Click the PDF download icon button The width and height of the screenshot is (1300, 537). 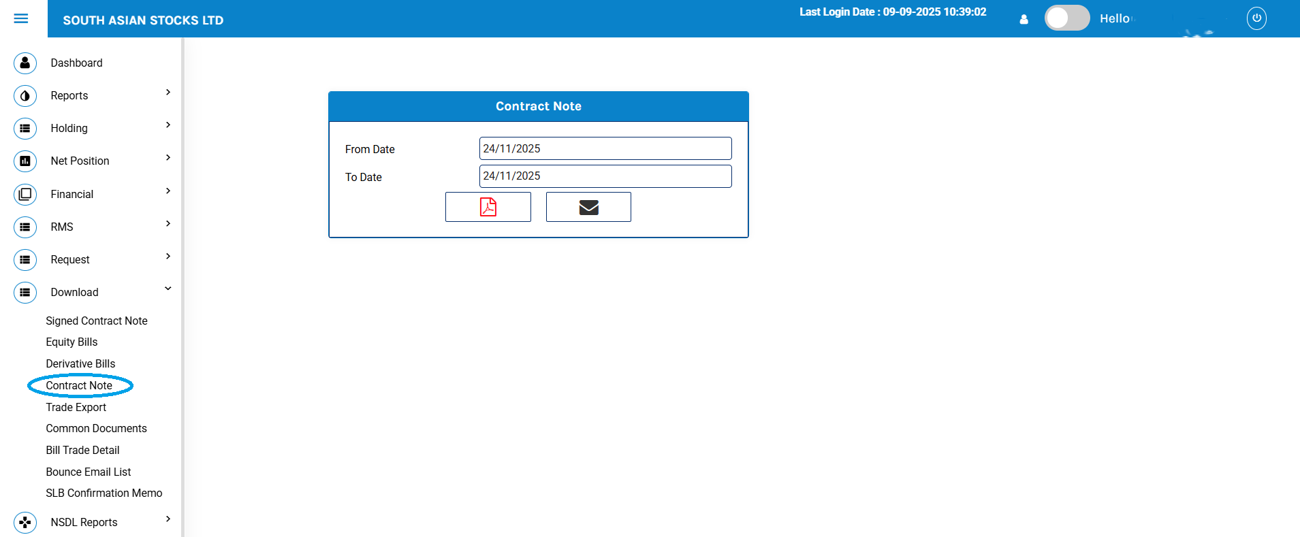click(x=488, y=207)
